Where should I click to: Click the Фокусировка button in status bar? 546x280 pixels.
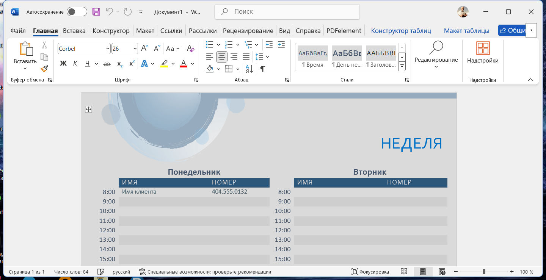pyautogui.click(x=370, y=272)
